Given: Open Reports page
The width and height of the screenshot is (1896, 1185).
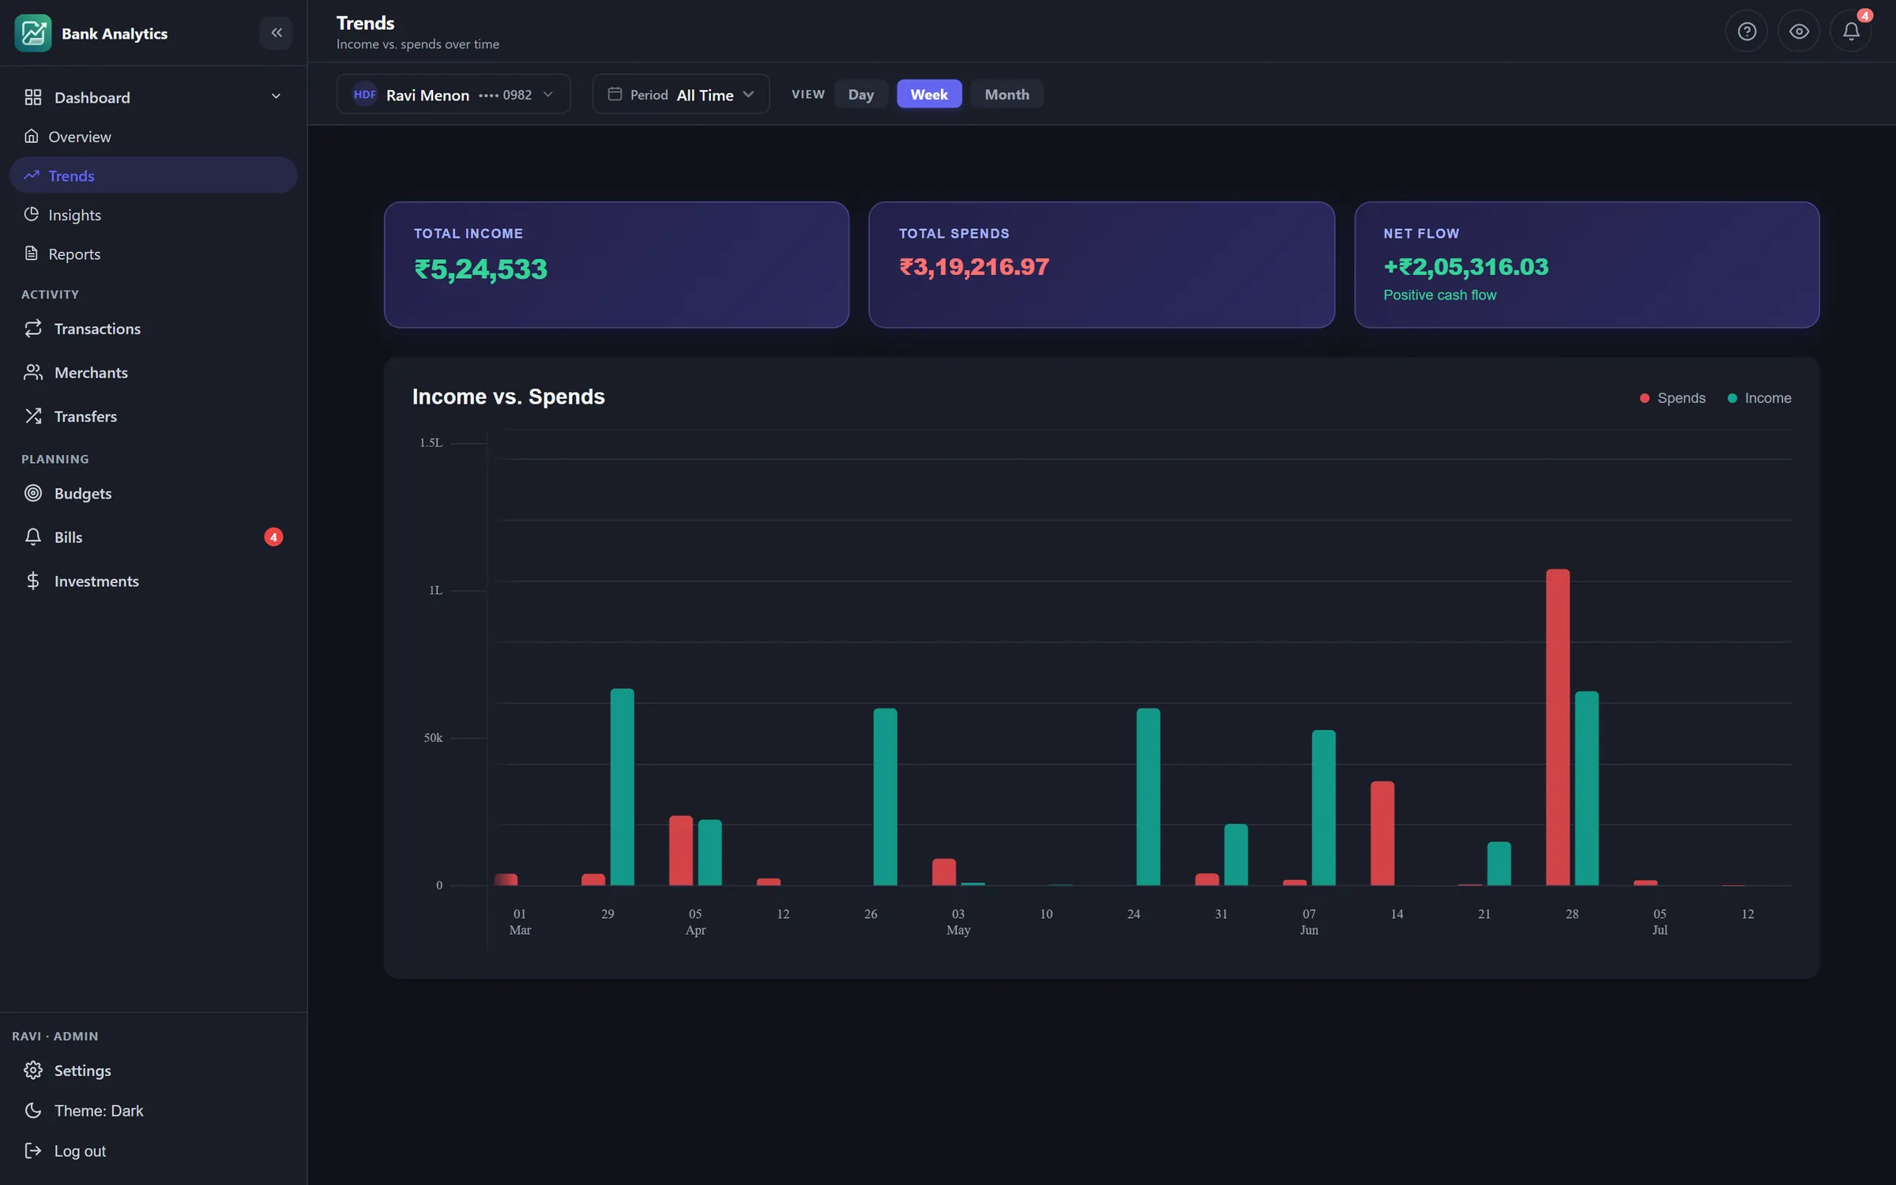Looking at the screenshot, I should 153,254.
